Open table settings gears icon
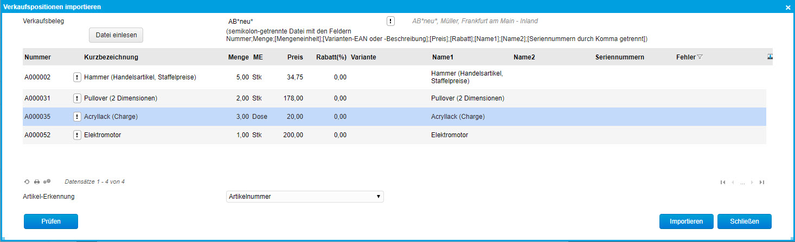This screenshot has height=242, width=795. (x=47, y=182)
